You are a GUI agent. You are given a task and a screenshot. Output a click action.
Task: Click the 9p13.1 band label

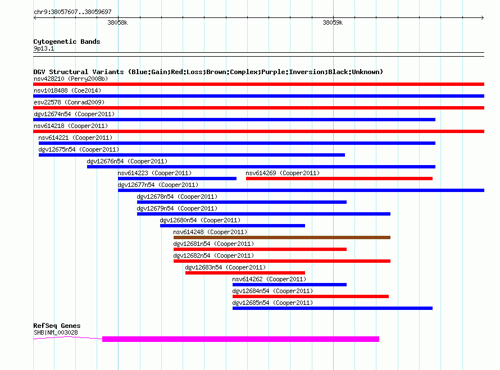click(44, 48)
